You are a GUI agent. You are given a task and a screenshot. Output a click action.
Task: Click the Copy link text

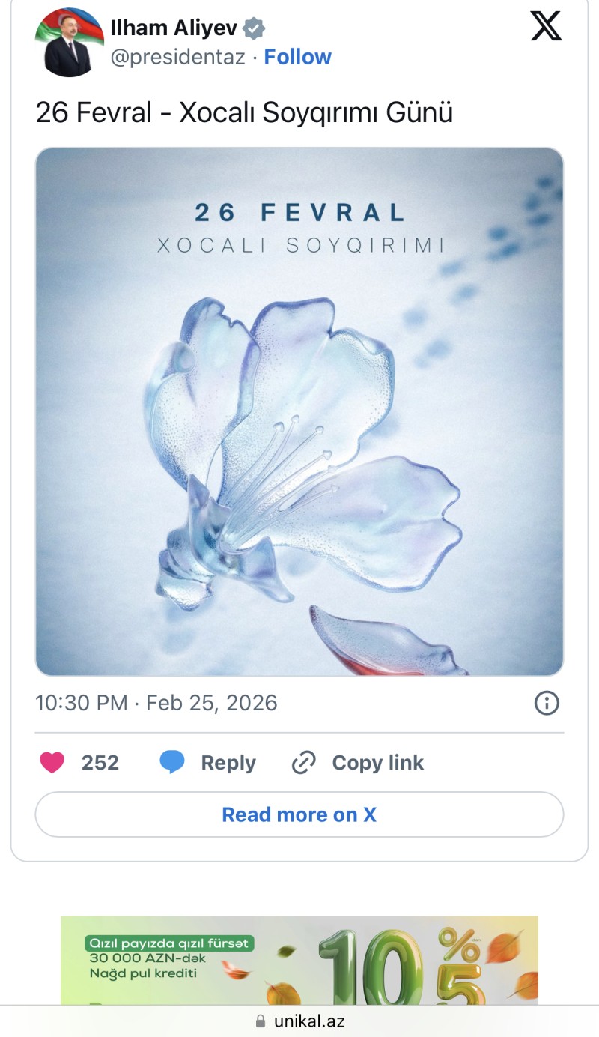tap(377, 763)
